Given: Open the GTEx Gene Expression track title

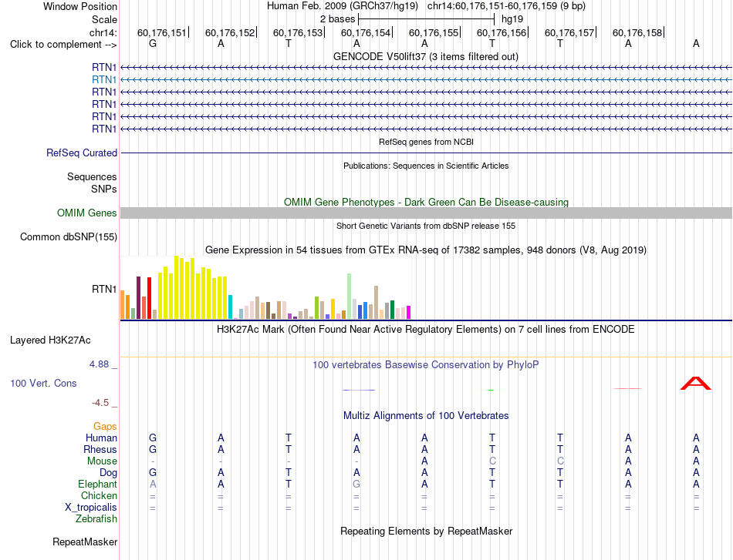Looking at the screenshot, I should pyautogui.click(x=426, y=250).
